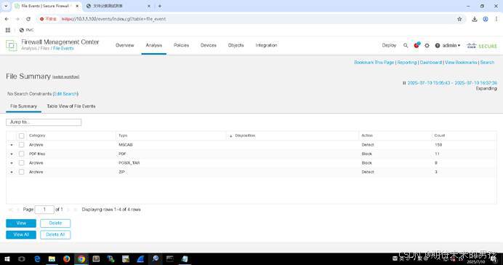Open the Devices menu
The image size is (503, 265).
(x=209, y=45)
